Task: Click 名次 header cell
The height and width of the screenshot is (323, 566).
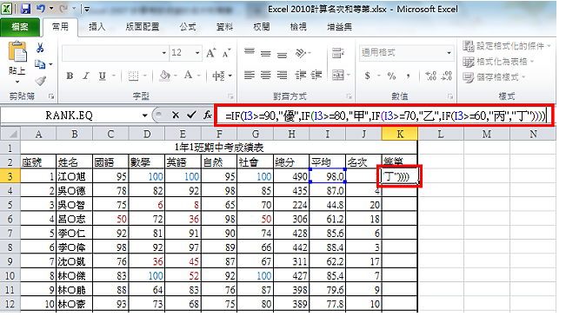Action: (363, 162)
